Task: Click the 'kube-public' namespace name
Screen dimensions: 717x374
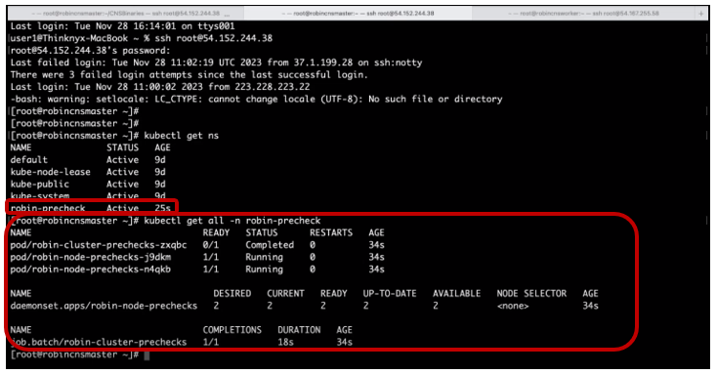Action: coord(40,185)
